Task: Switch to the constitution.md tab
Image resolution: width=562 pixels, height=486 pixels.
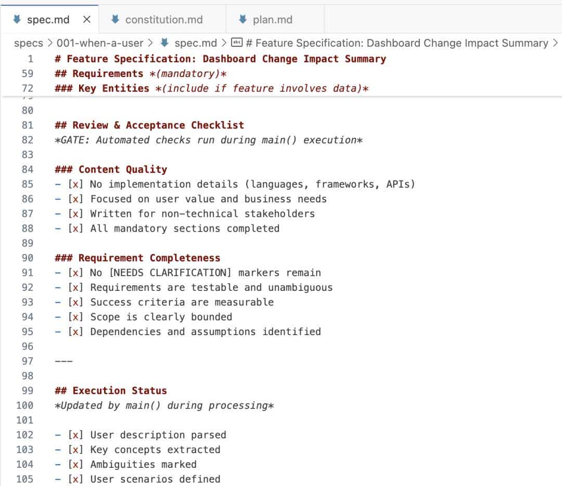Action: click(163, 20)
